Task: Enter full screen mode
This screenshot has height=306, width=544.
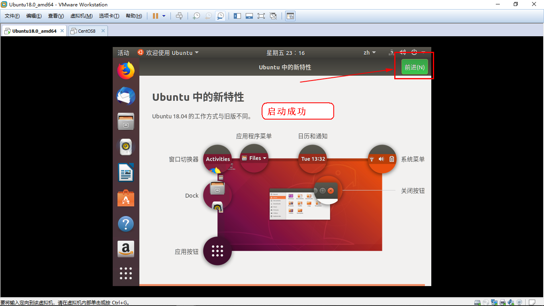Action: coord(261,16)
